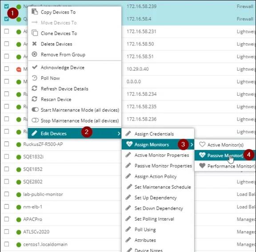Click the Copy Devices To icon
Screen dimensions: 256x252
pyautogui.click(x=35, y=12)
